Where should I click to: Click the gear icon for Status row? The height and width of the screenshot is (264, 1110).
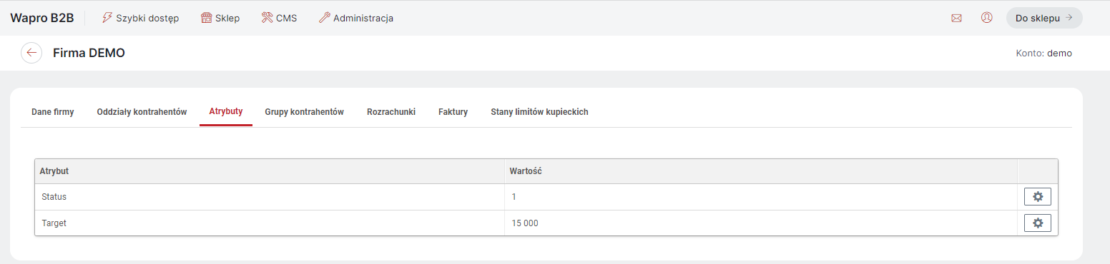point(1038,197)
